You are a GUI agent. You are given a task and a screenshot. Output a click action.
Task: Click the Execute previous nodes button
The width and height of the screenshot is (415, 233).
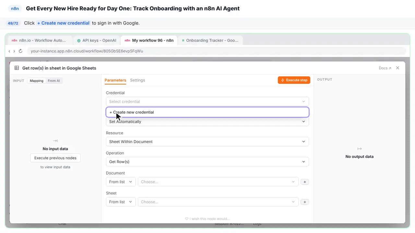[x=55, y=158]
